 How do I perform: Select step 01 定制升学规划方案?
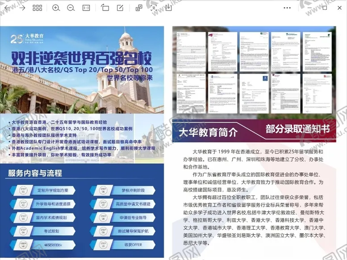click(x=43, y=190)
